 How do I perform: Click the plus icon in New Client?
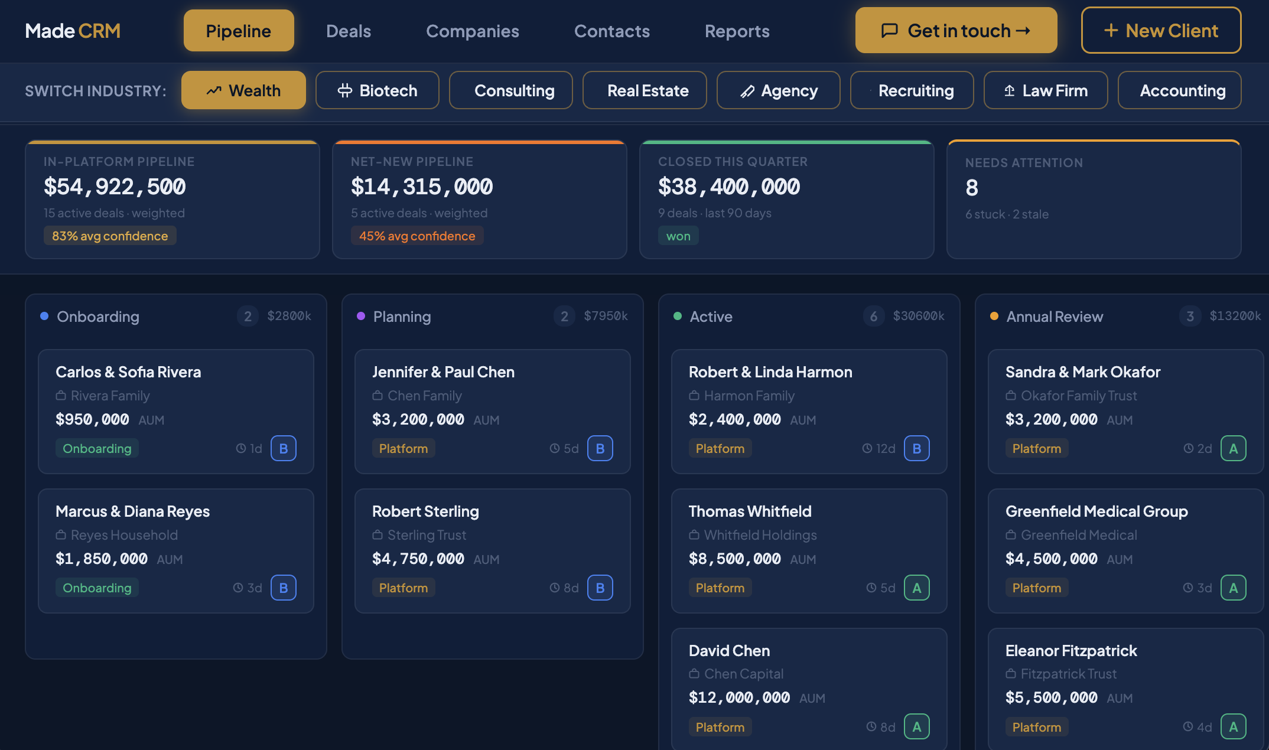(1111, 31)
